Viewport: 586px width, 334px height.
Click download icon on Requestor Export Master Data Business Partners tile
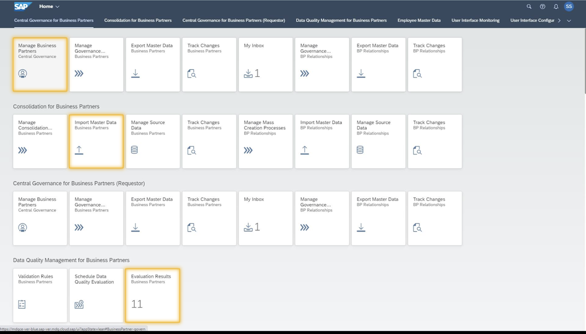point(135,228)
